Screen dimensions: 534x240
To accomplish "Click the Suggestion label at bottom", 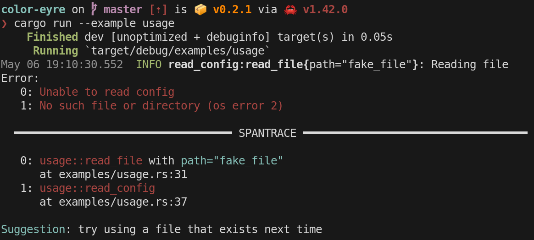I will tap(33, 229).
